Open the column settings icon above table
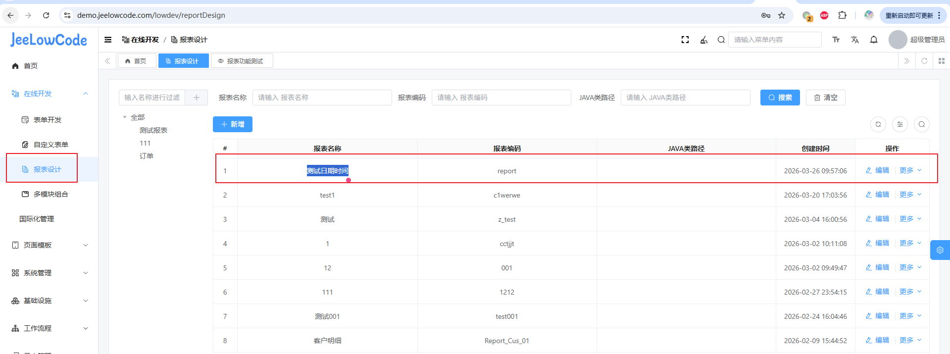 coord(900,124)
